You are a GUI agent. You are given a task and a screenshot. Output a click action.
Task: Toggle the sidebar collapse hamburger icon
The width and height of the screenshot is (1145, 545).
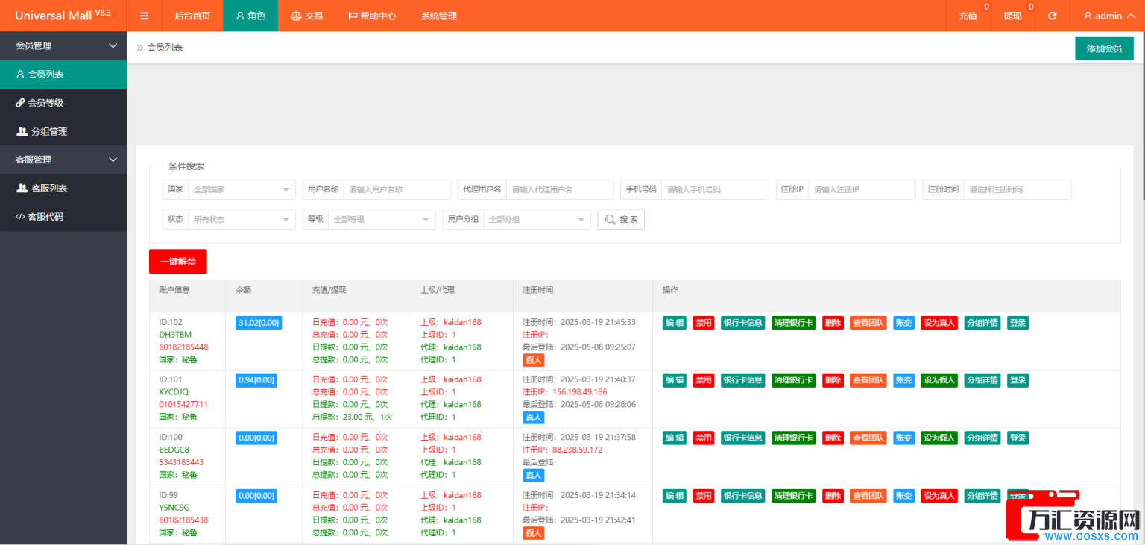point(145,16)
